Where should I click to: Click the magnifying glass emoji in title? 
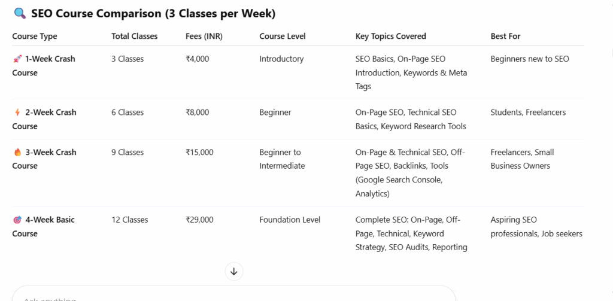tap(19, 14)
